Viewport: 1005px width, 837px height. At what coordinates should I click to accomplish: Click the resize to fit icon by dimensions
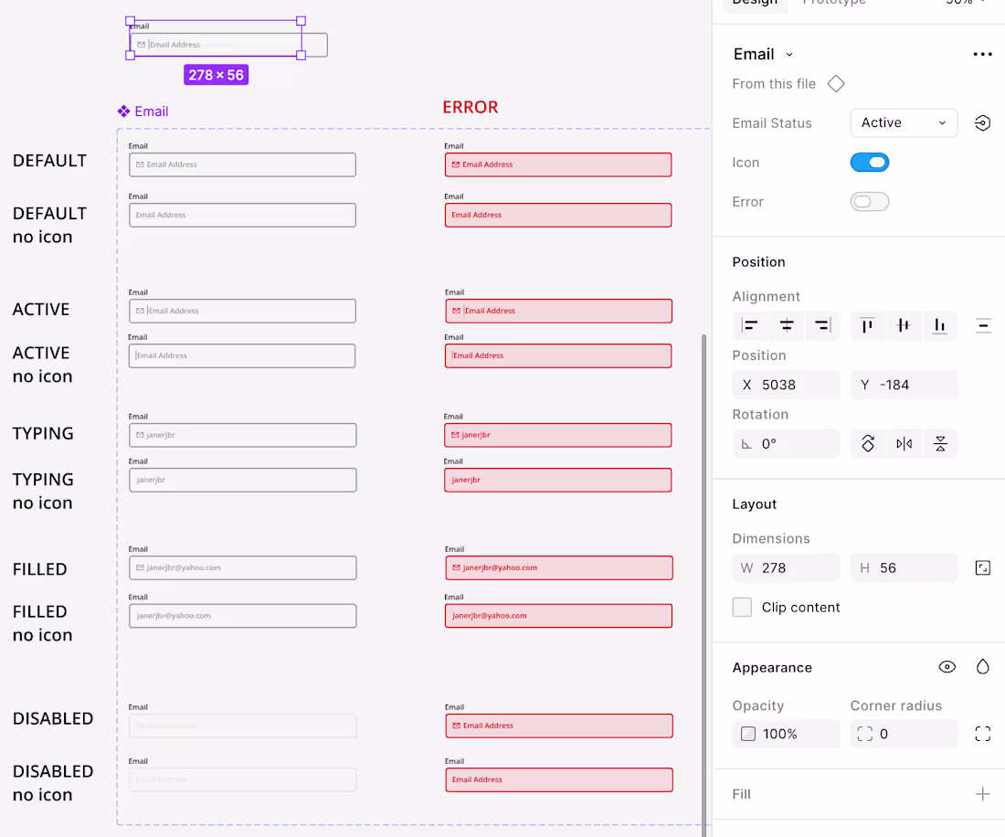(982, 567)
